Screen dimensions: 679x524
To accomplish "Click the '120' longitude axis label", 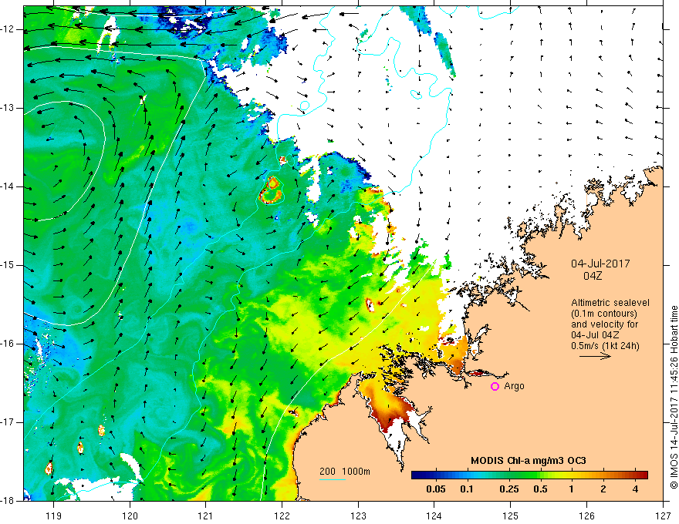I will click(x=130, y=516).
